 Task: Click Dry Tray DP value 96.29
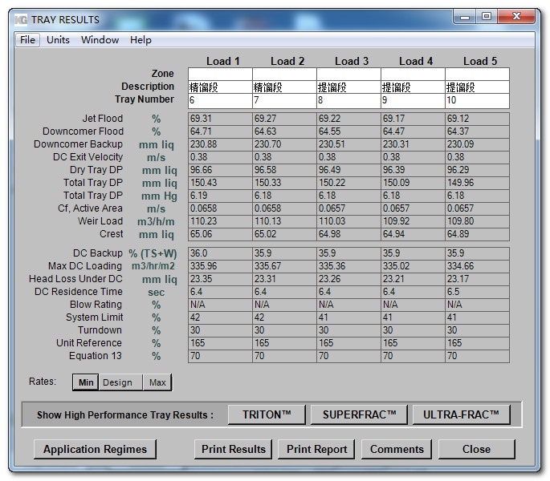478,170
